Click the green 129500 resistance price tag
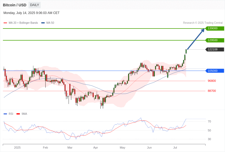Viewport: 225px width, 152px height. tap(215, 40)
